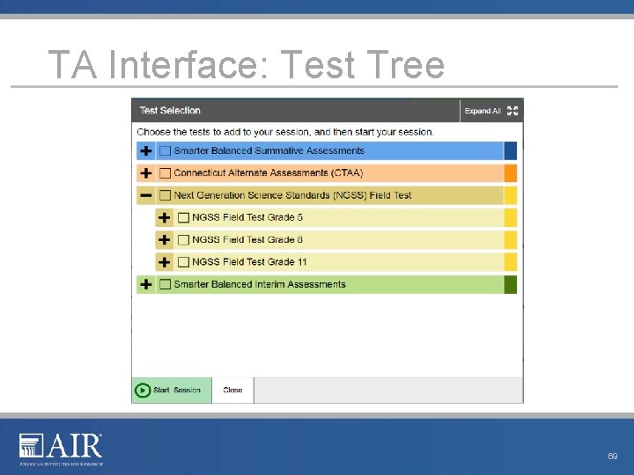The height and width of the screenshot is (475, 634).
Task: Check the Next Generation Science Standards checkbox
Action: [165, 195]
